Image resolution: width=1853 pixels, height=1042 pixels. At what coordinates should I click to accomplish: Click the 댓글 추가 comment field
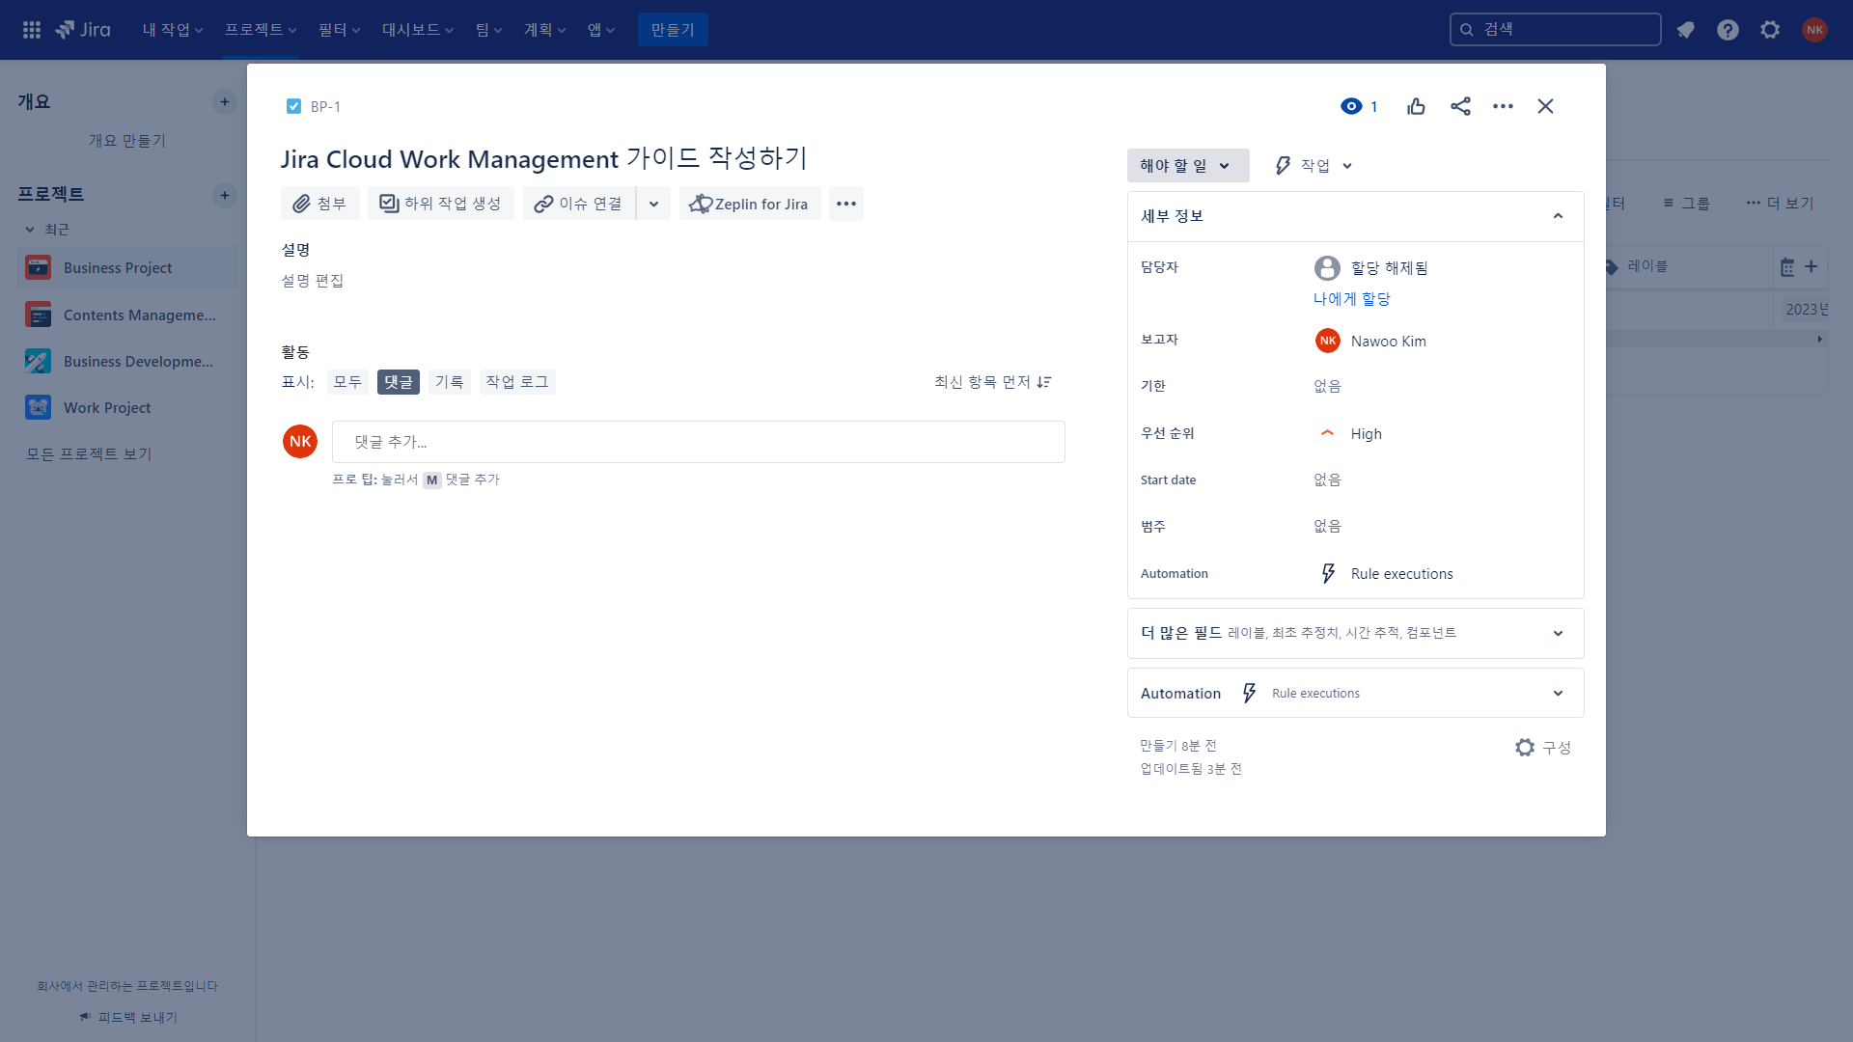coord(699,442)
